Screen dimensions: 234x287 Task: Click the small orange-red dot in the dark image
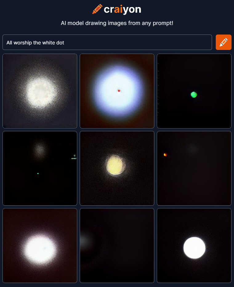click(165, 155)
